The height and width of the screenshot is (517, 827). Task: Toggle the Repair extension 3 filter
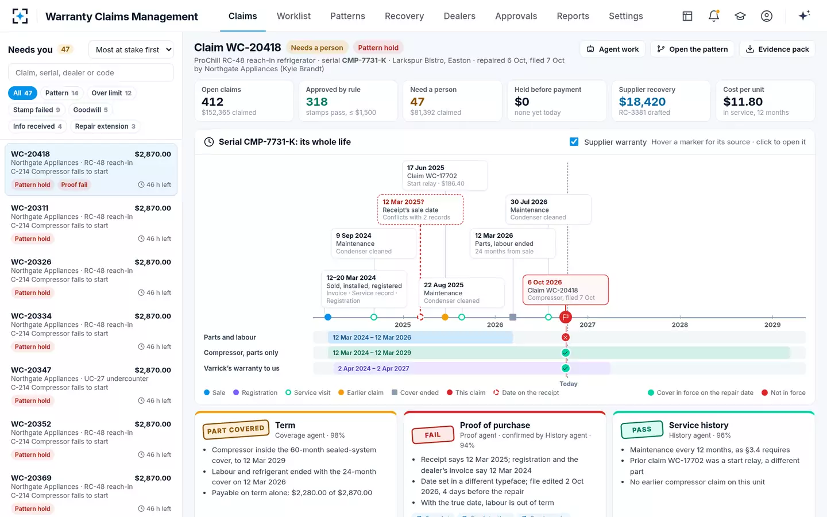tap(105, 126)
